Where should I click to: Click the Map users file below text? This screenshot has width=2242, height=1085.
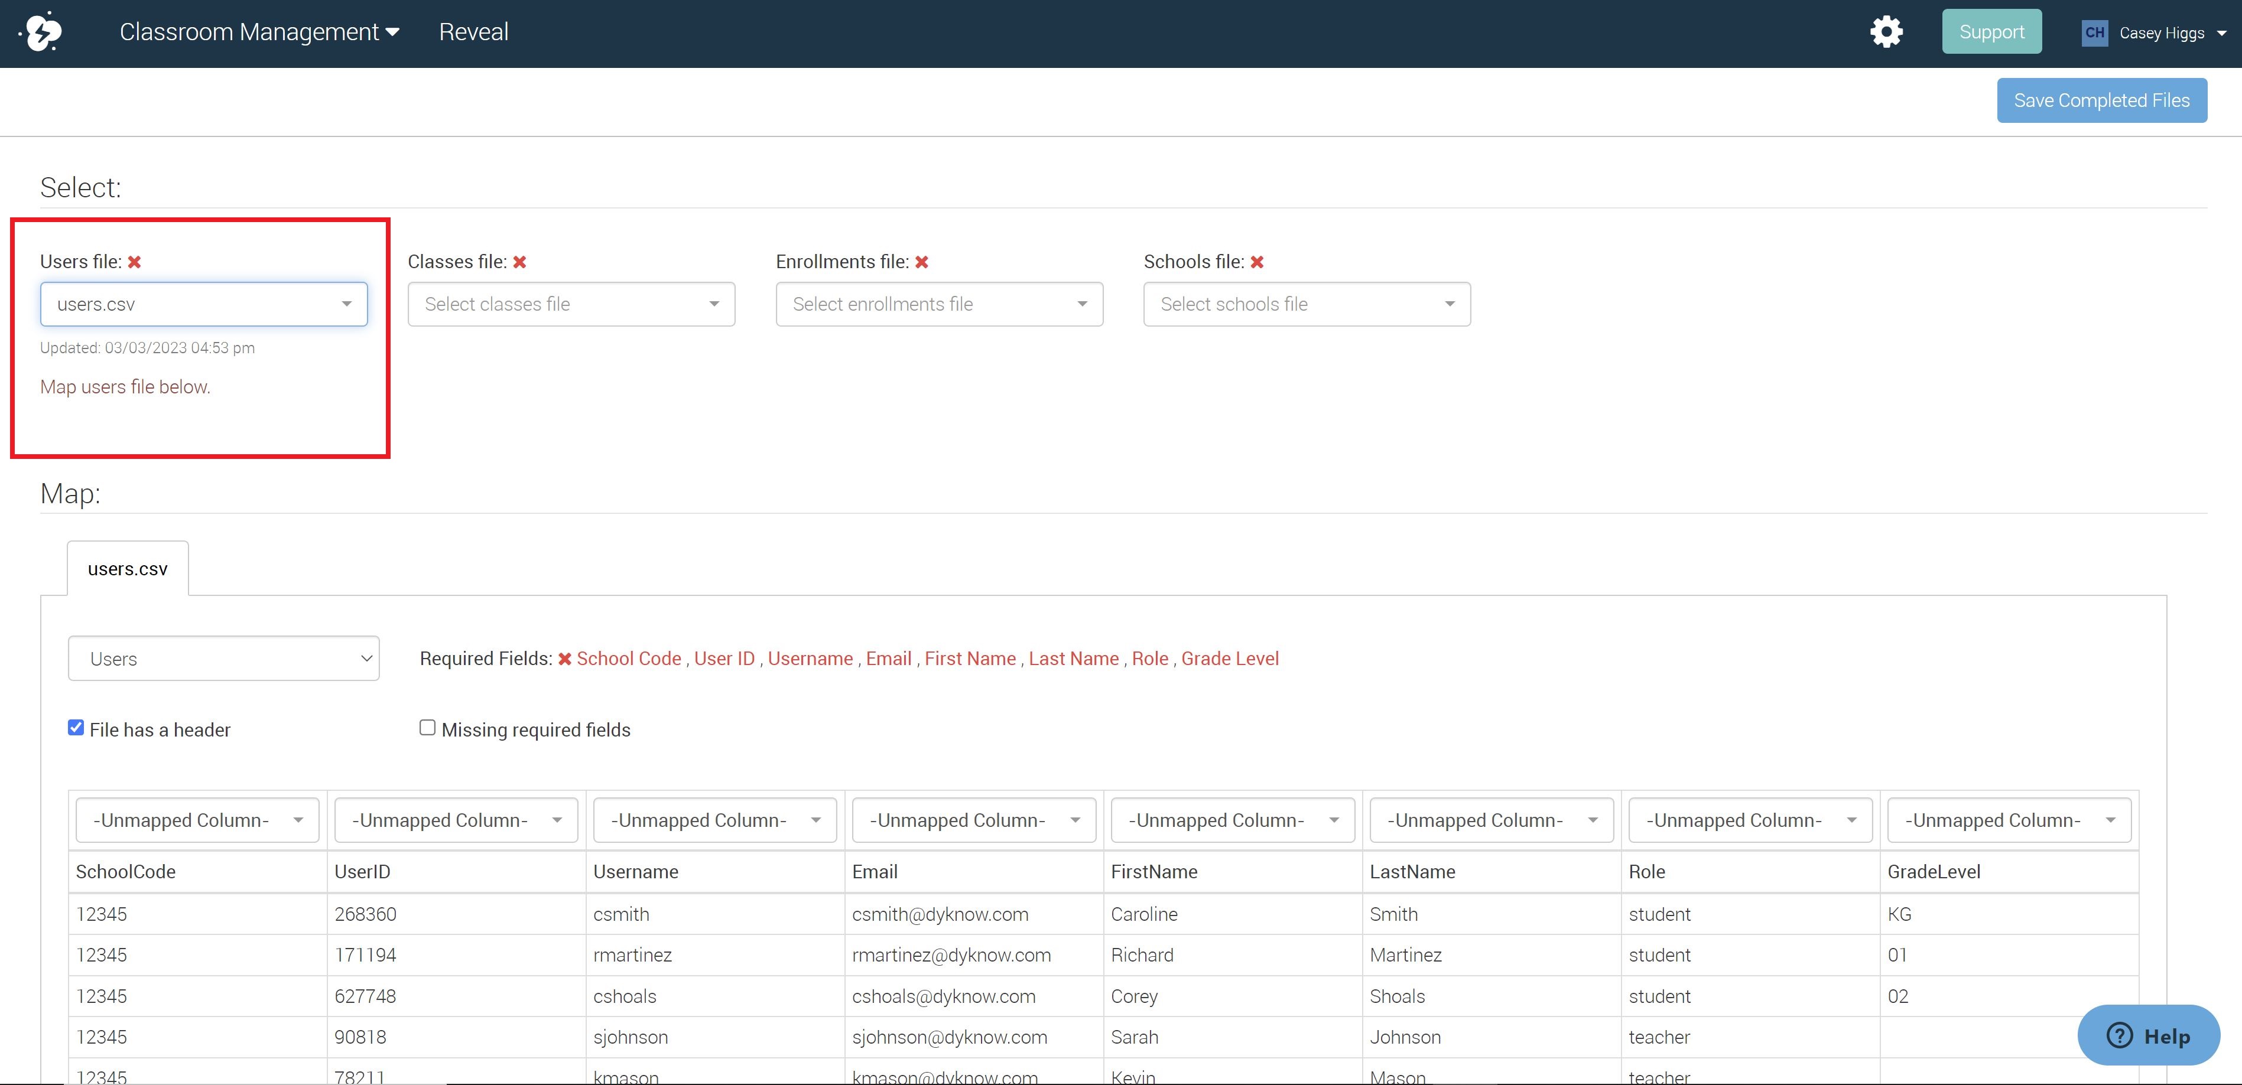(x=125, y=387)
